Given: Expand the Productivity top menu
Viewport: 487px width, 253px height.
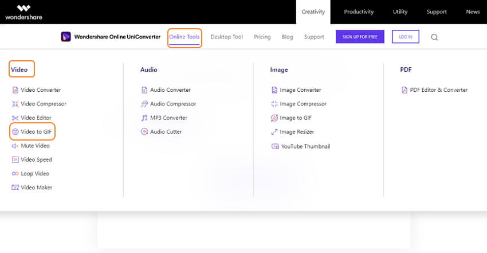Looking at the screenshot, I should point(359,12).
